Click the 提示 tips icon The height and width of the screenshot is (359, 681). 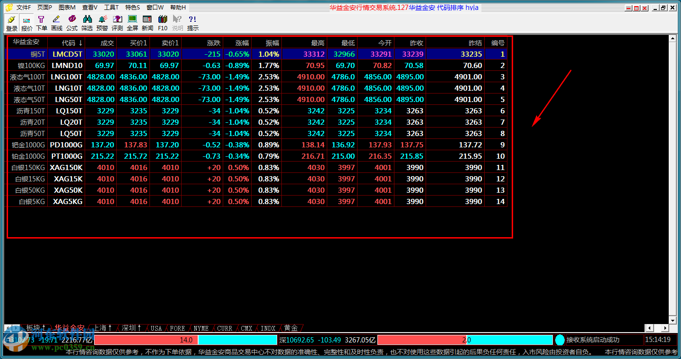coord(193,23)
